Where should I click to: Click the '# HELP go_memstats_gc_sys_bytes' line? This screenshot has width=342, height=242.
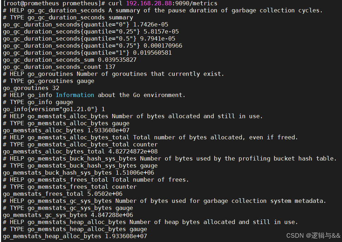pos(164,201)
